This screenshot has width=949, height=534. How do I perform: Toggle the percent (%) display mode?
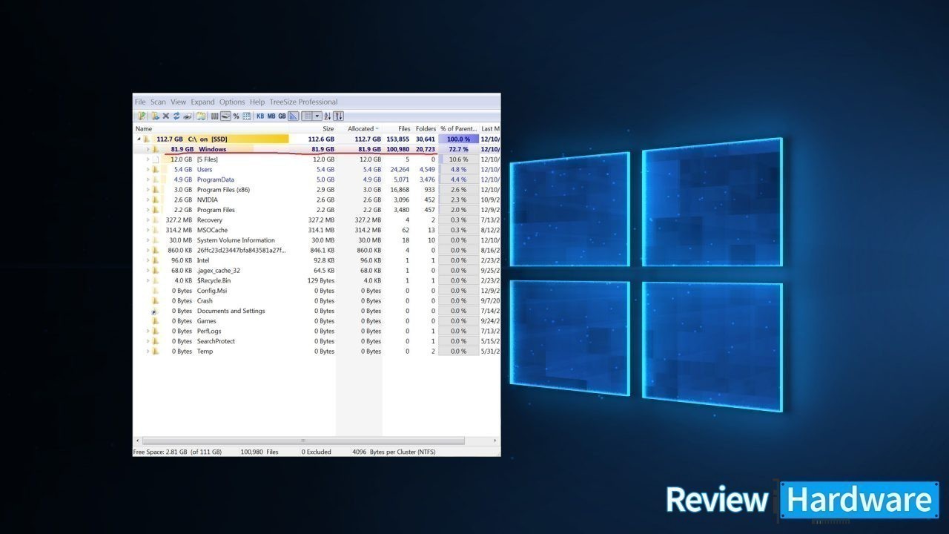(236, 116)
